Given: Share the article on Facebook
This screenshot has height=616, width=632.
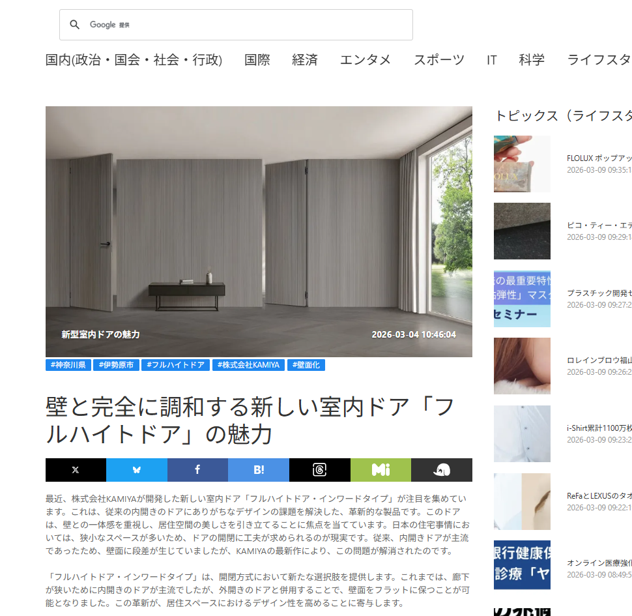Looking at the screenshot, I should tap(197, 470).
